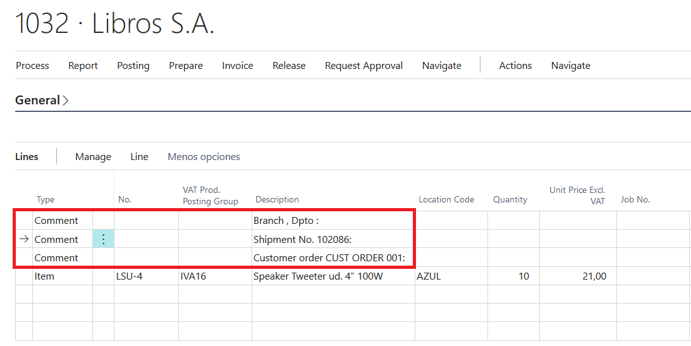
Task: Open the Actions menu
Action: pyautogui.click(x=515, y=66)
